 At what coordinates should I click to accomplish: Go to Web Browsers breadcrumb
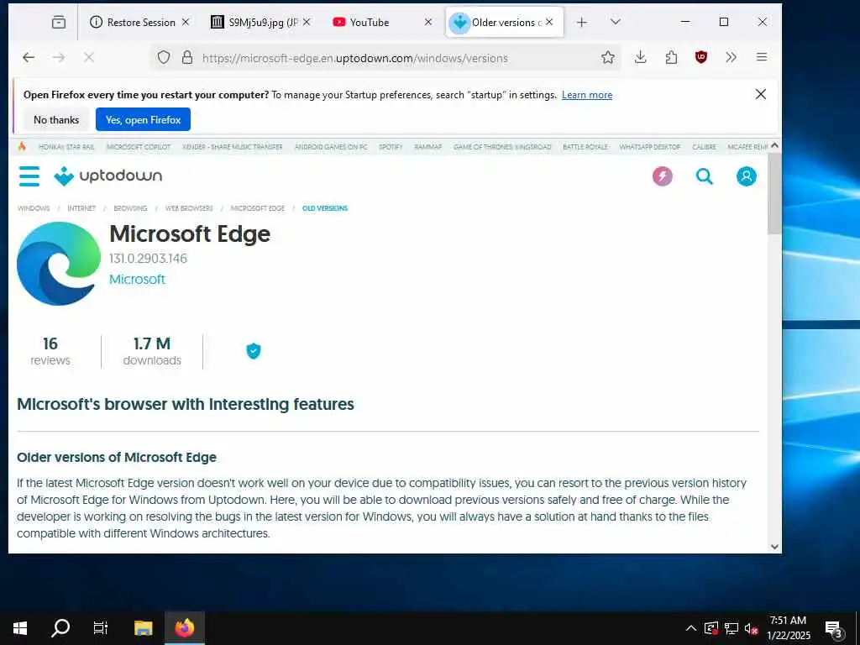pos(189,208)
